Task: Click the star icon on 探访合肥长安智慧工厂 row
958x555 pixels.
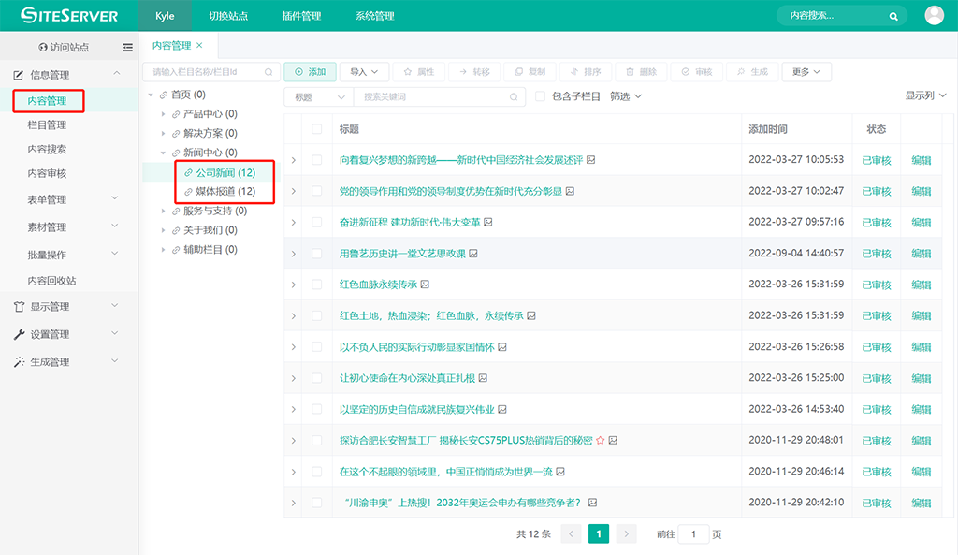Action: (x=600, y=440)
